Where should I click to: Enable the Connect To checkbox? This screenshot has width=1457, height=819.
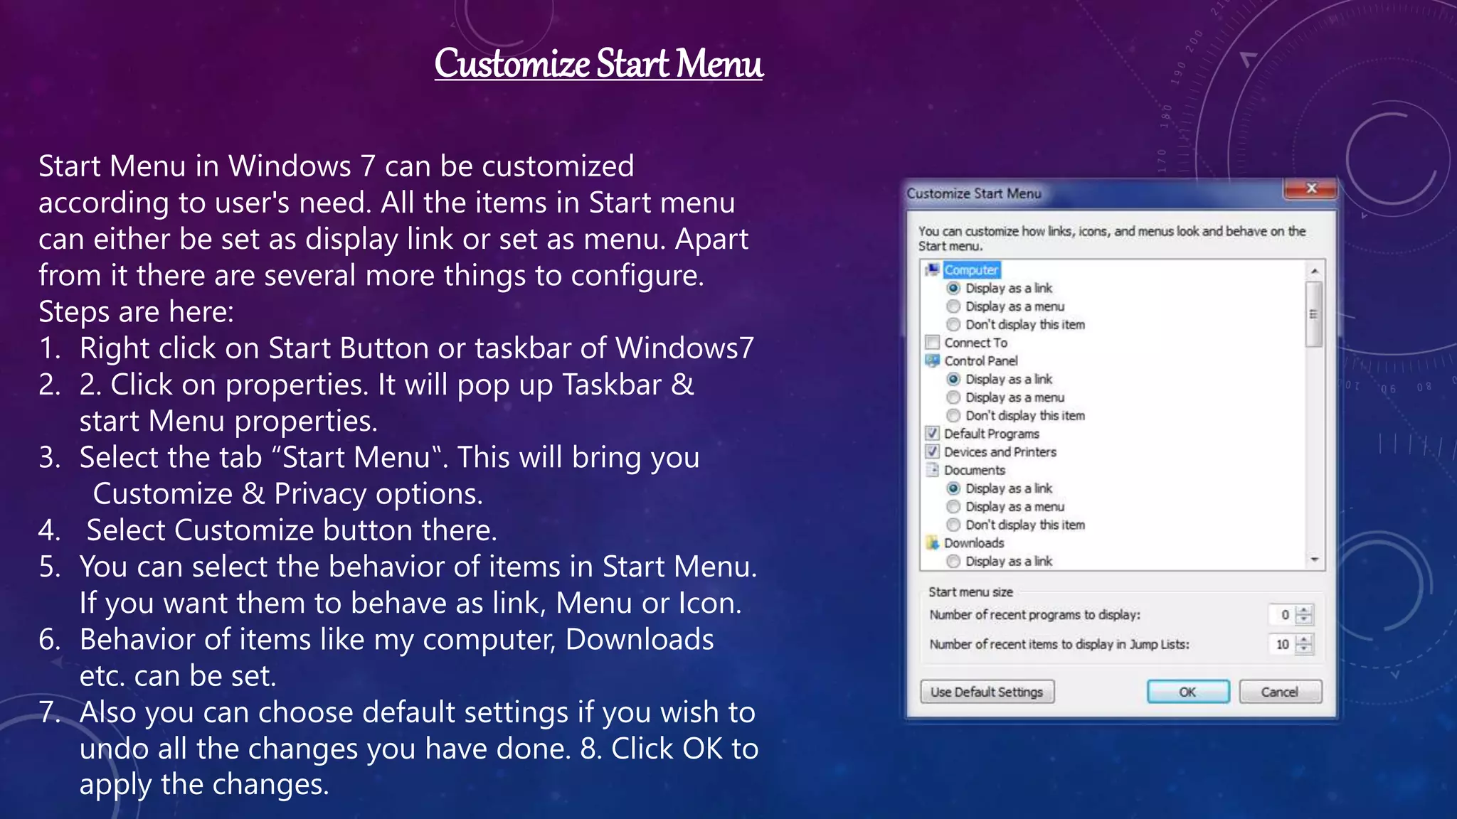(933, 343)
